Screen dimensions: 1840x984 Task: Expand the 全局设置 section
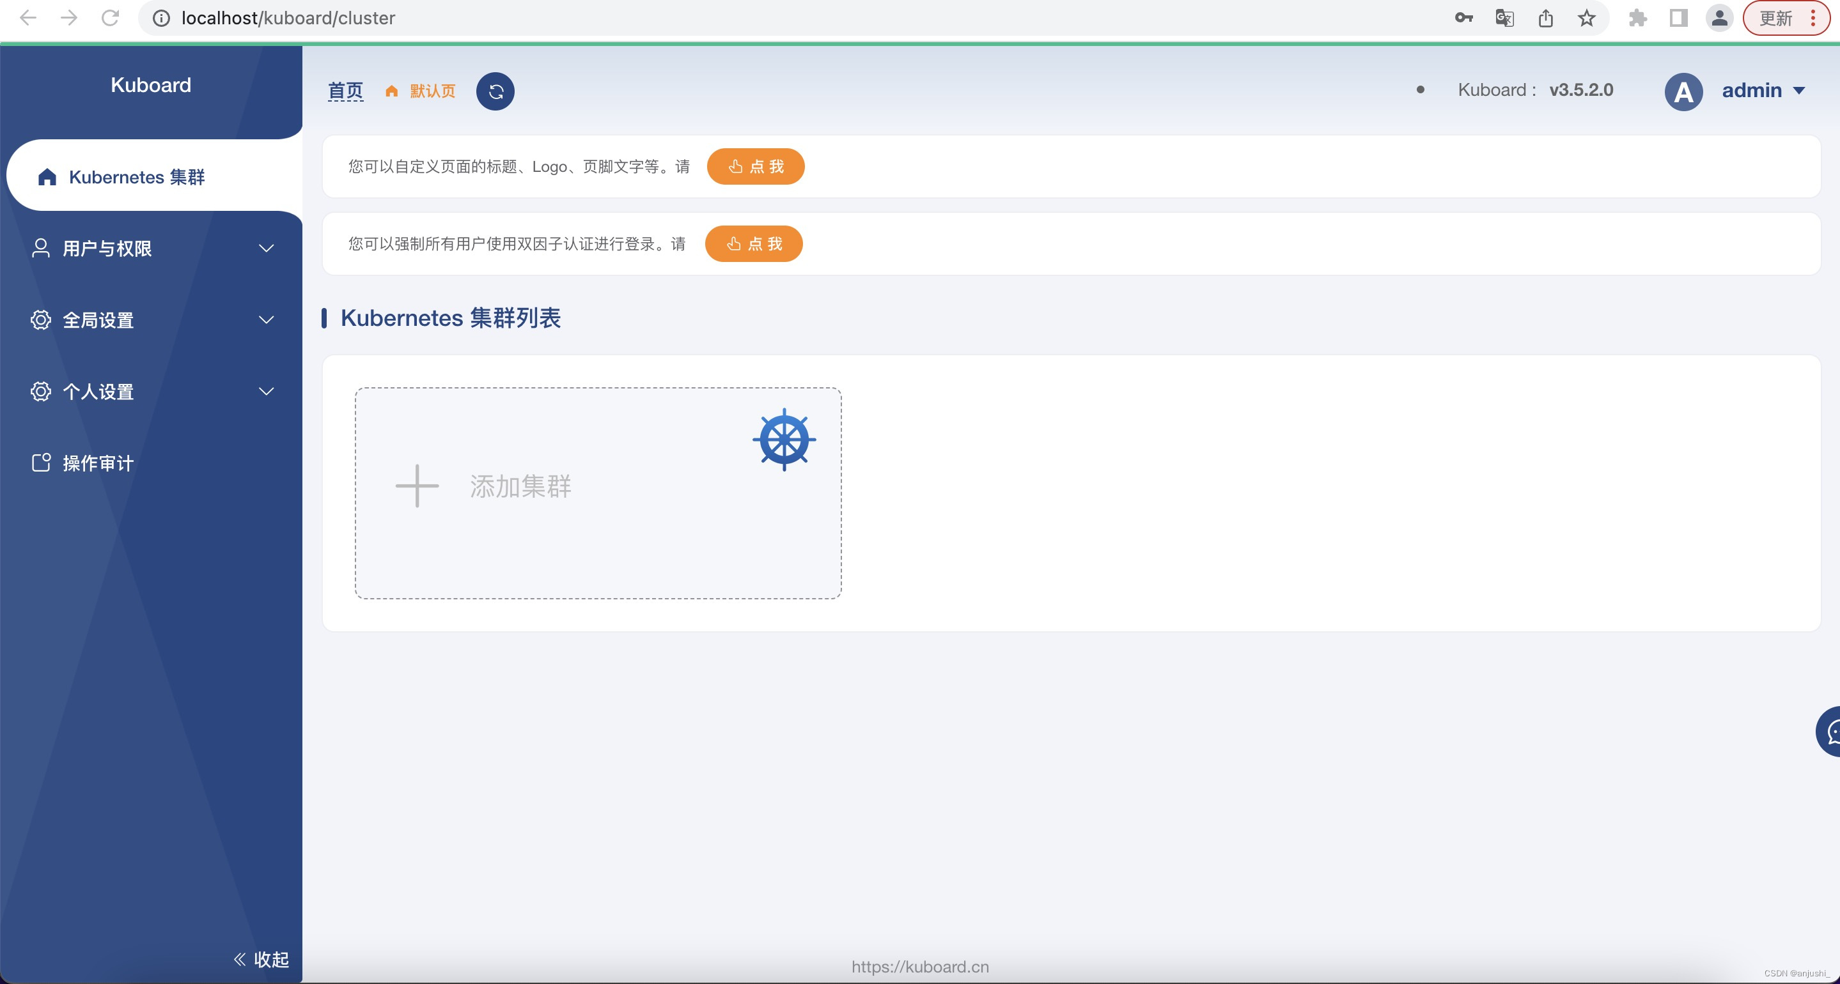[152, 320]
